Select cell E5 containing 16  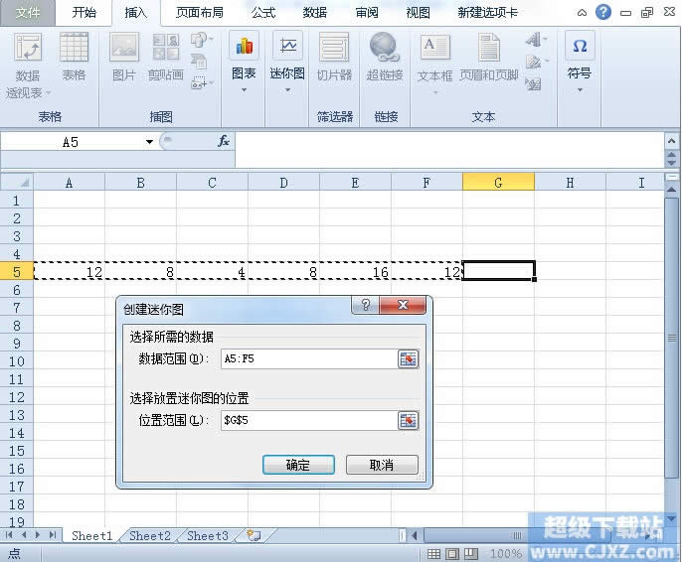click(x=355, y=272)
